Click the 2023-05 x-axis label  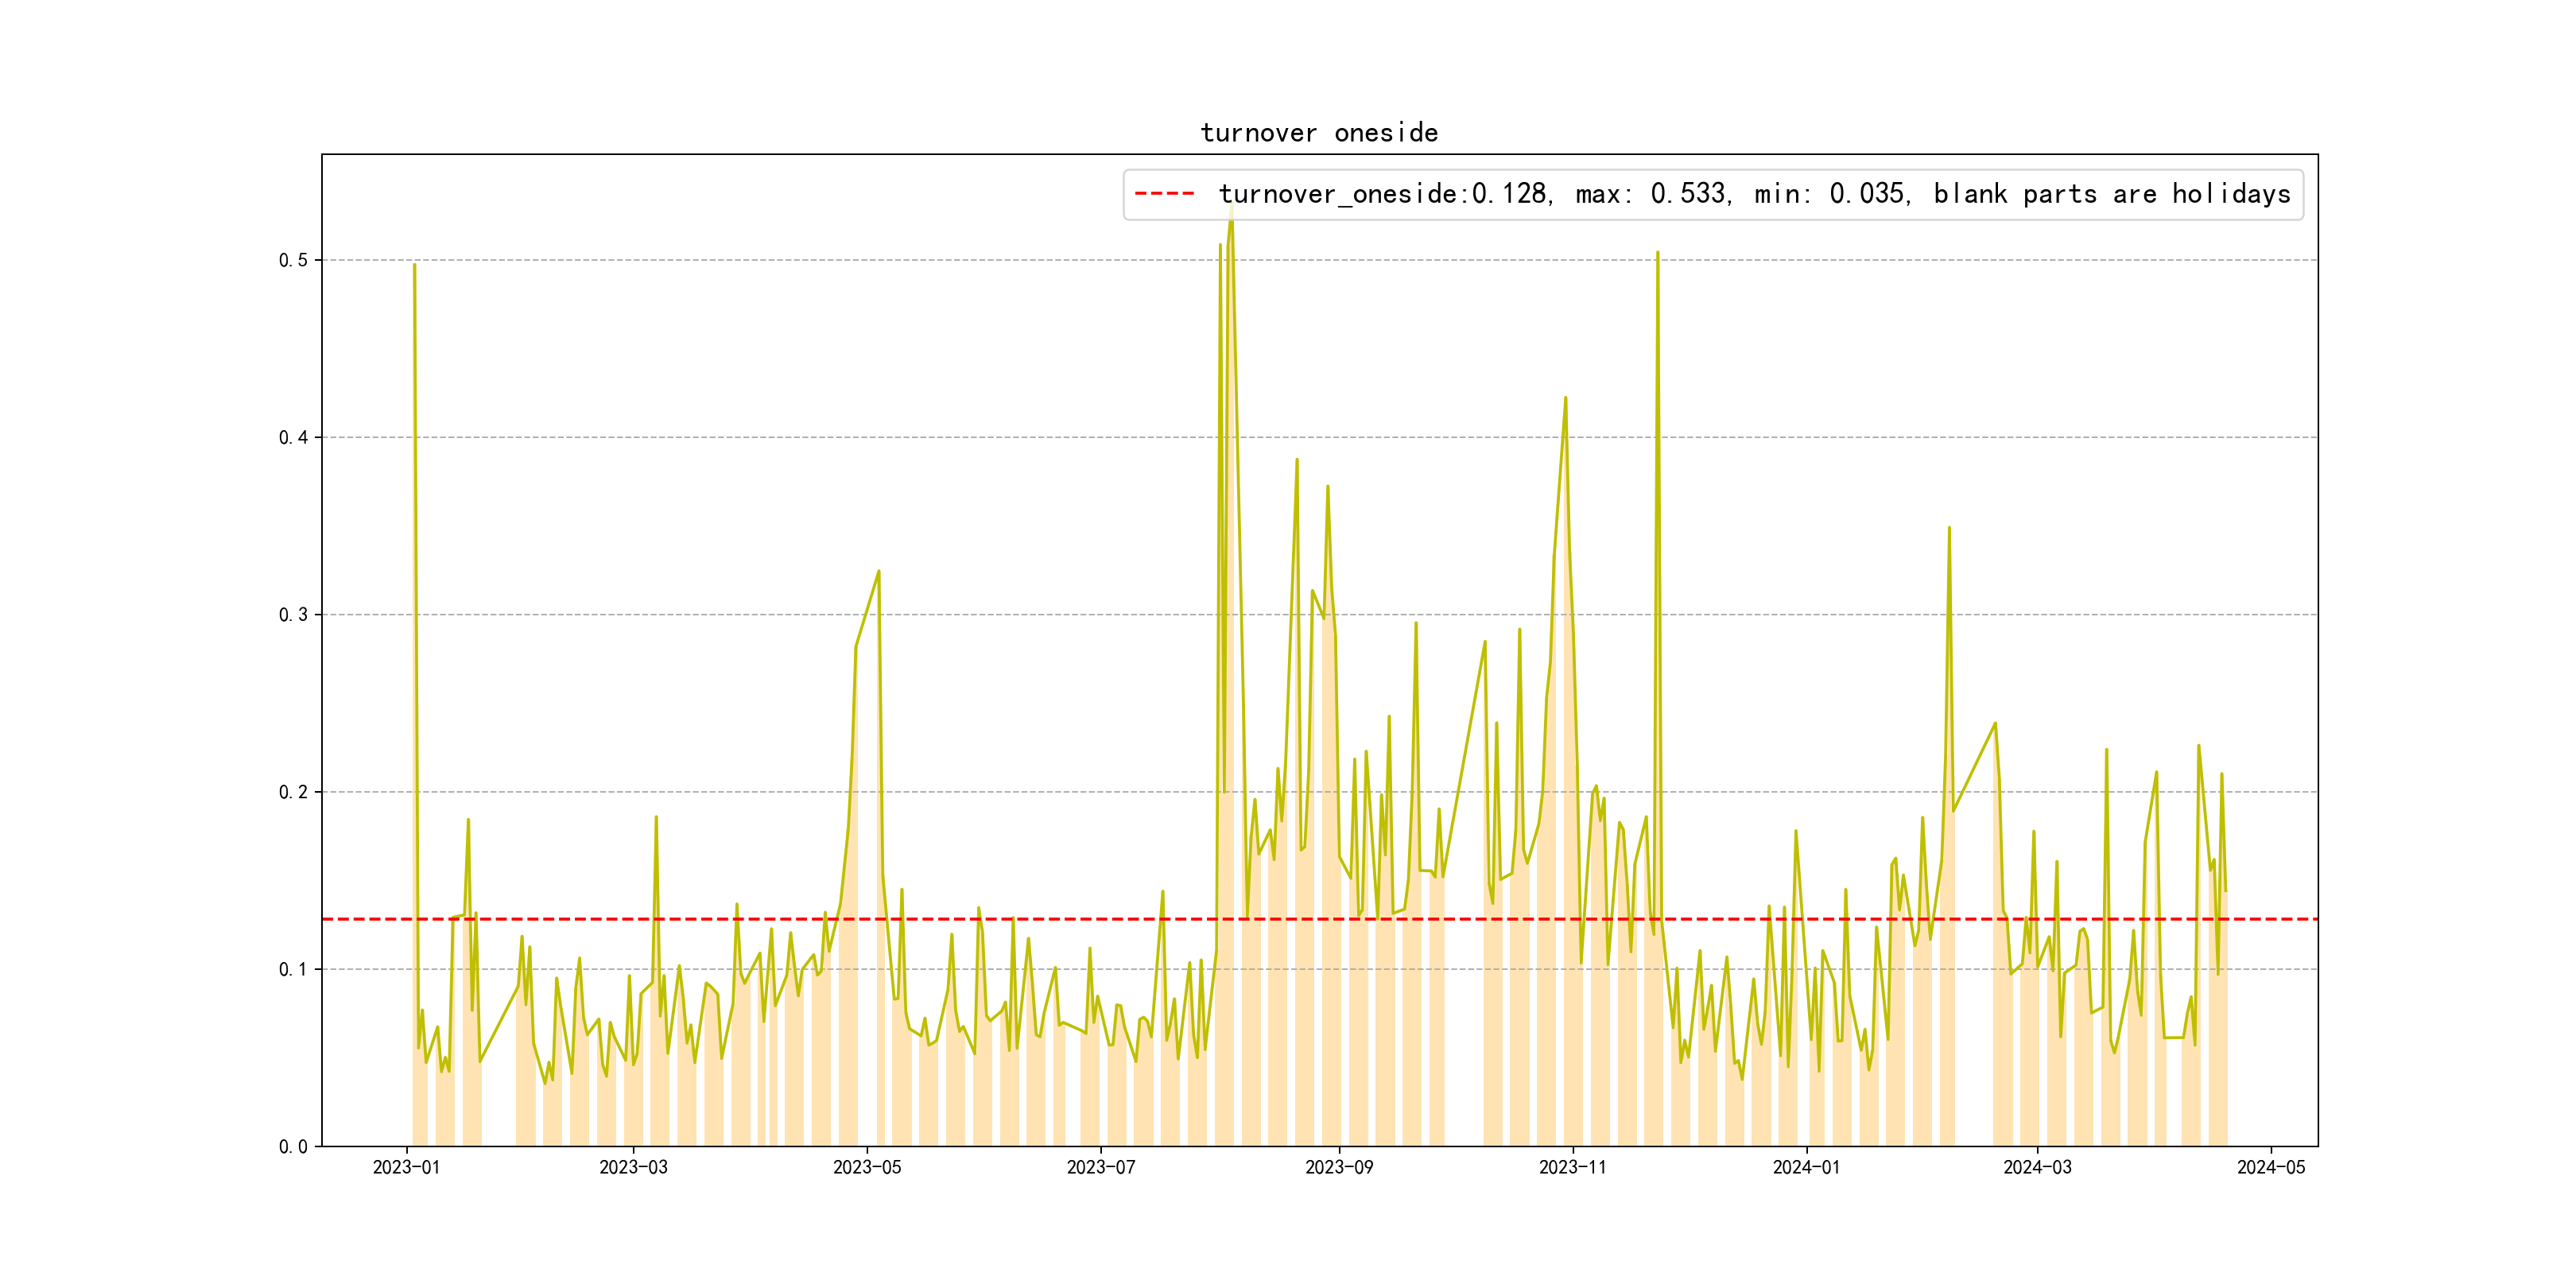(x=867, y=1167)
